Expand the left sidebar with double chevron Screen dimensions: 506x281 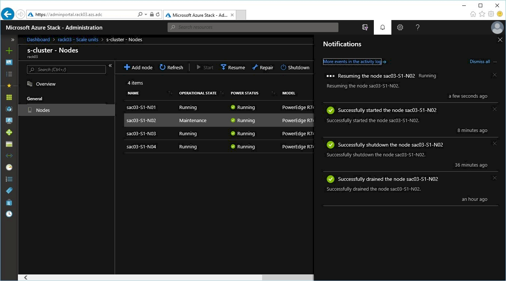tap(13, 40)
